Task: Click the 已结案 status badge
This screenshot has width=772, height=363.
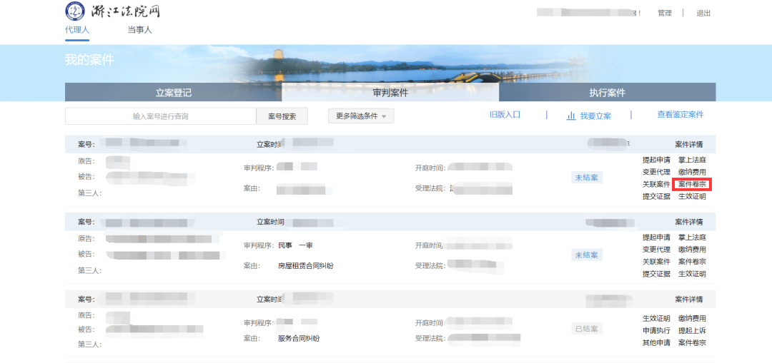Action: (x=587, y=329)
